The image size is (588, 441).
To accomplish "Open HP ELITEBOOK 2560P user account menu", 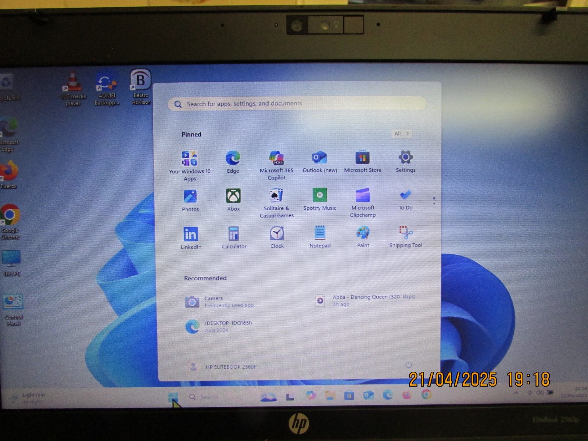I will [223, 366].
